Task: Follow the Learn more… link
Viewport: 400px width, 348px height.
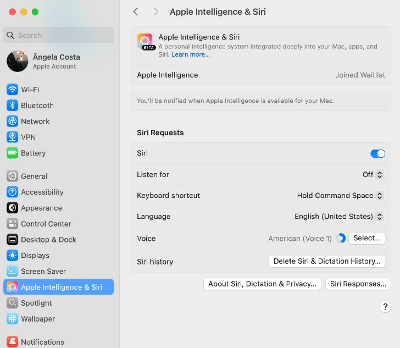Action: tap(191, 54)
